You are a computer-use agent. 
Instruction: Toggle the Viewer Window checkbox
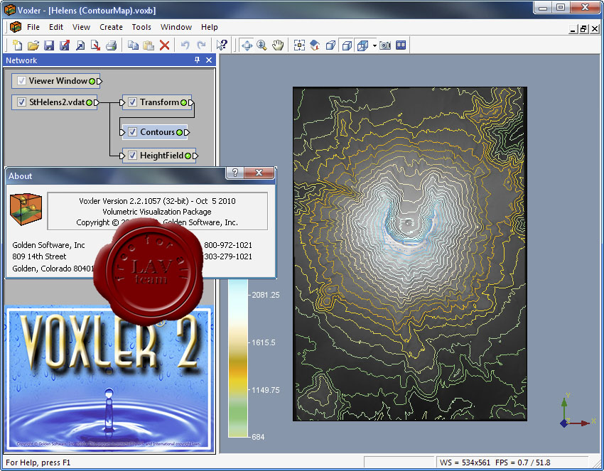coord(21,81)
